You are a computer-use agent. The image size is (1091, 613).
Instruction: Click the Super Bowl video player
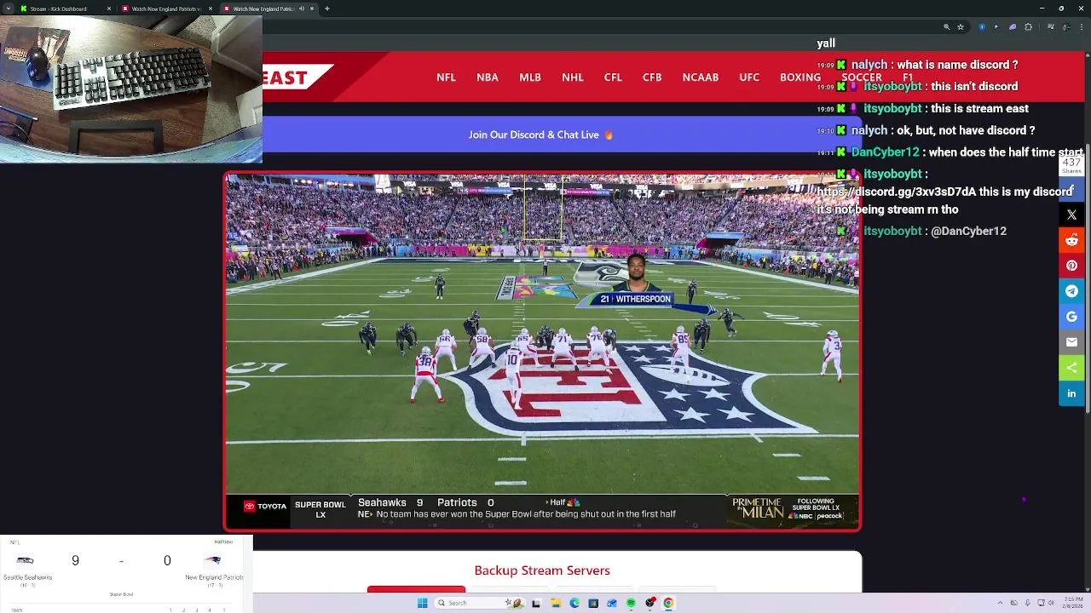click(x=542, y=352)
